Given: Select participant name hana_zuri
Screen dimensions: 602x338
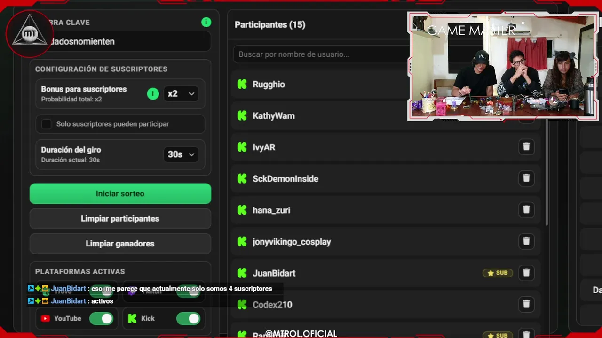Looking at the screenshot, I should coord(271,210).
